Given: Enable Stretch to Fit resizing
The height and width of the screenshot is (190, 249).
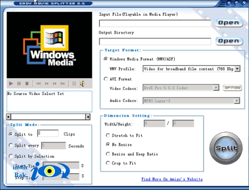Looking at the screenshot, I should tap(108, 135).
